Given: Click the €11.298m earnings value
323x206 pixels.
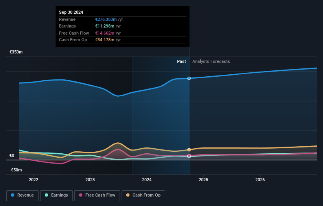Looking at the screenshot, I should [x=105, y=26].
